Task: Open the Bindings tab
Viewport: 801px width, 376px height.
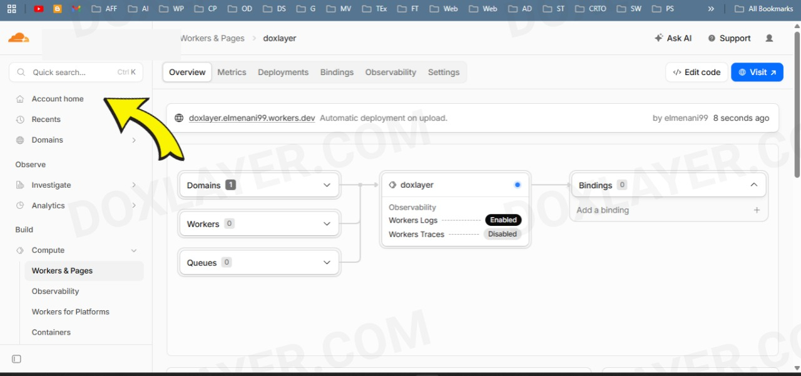Action: [x=337, y=73]
